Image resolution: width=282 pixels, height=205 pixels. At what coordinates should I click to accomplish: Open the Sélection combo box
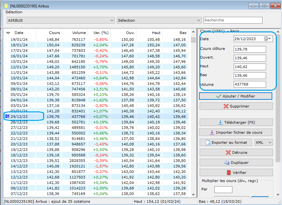coord(159,20)
